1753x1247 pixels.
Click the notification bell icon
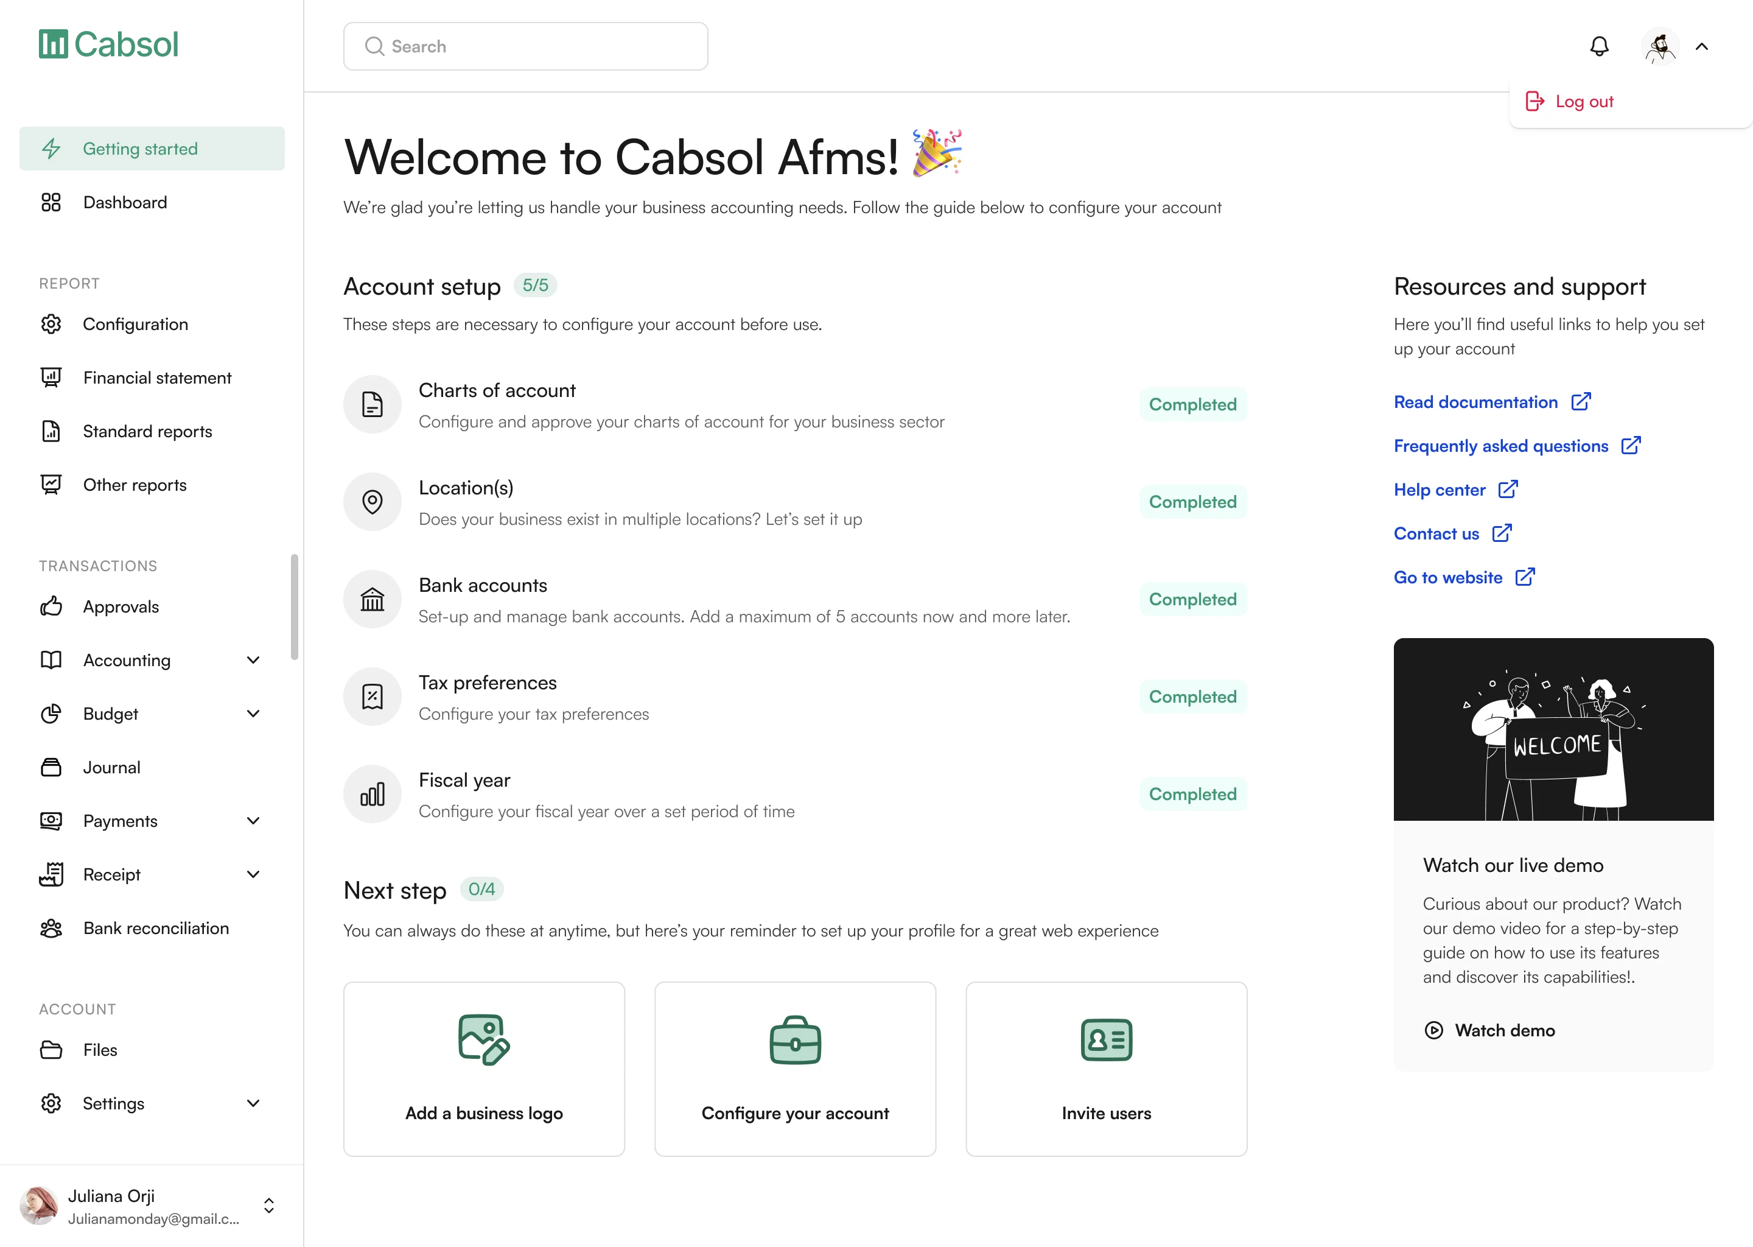pos(1599,46)
